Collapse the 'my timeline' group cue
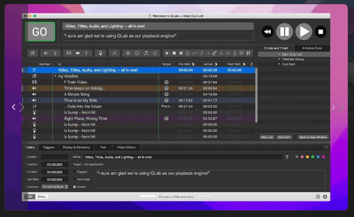This screenshot has width=354, height=217. pos(55,76)
